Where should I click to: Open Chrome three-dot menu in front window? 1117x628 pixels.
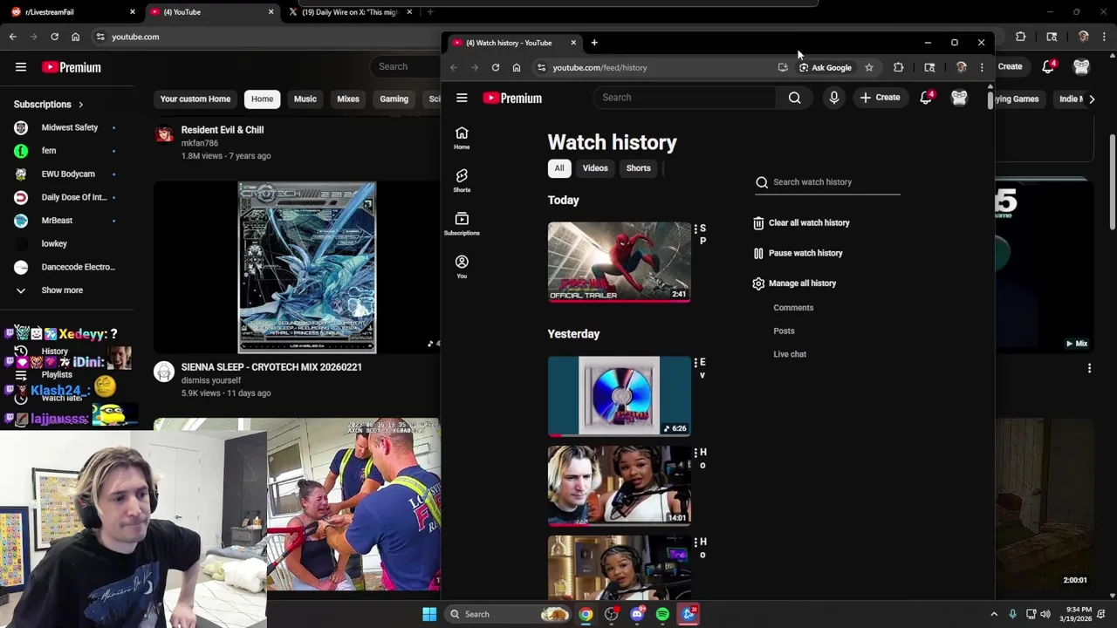pyautogui.click(x=982, y=67)
